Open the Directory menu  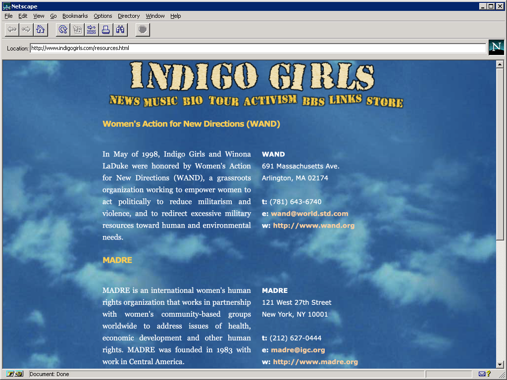point(128,16)
